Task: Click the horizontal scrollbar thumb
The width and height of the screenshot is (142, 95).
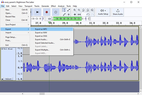Action: pyautogui.click(x=42, y=94)
